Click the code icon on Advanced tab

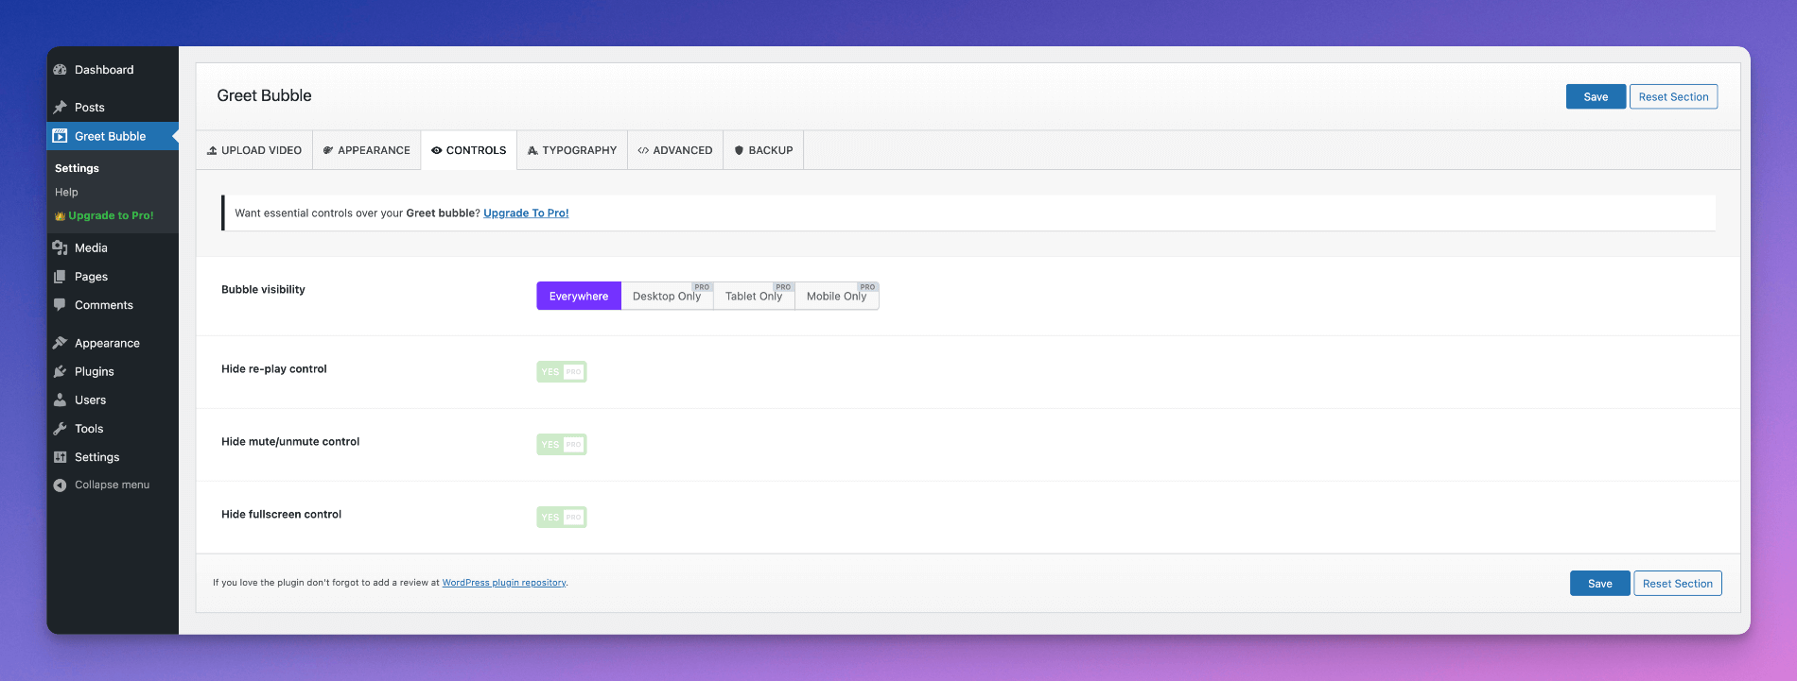pyautogui.click(x=643, y=150)
